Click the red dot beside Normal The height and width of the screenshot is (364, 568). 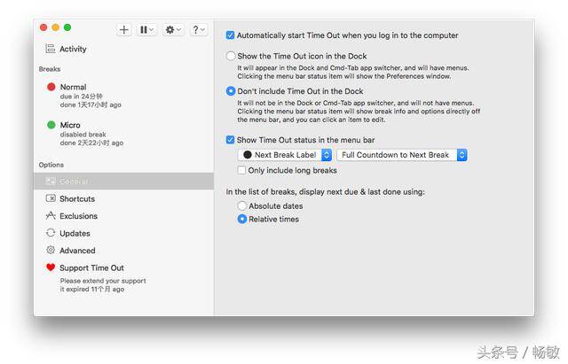51,87
